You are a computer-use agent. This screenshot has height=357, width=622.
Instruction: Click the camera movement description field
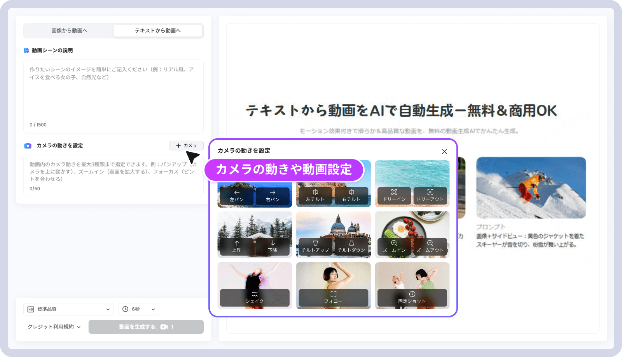pyautogui.click(x=114, y=175)
